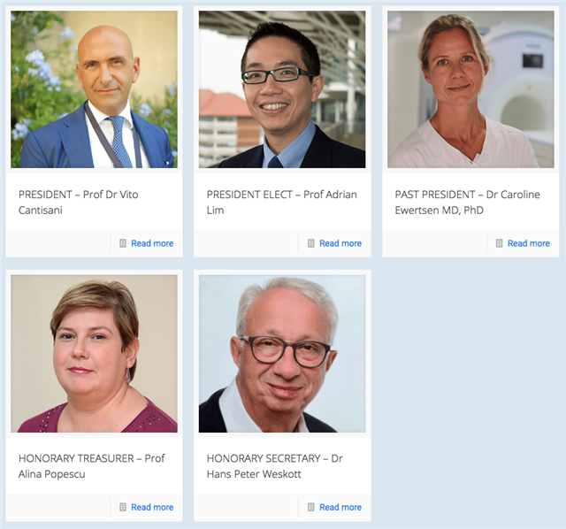This screenshot has width=566, height=529.
Task: Click the title HONORARY SECRETARY – Dr Hans Peter Weskott
Action: point(275,466)
